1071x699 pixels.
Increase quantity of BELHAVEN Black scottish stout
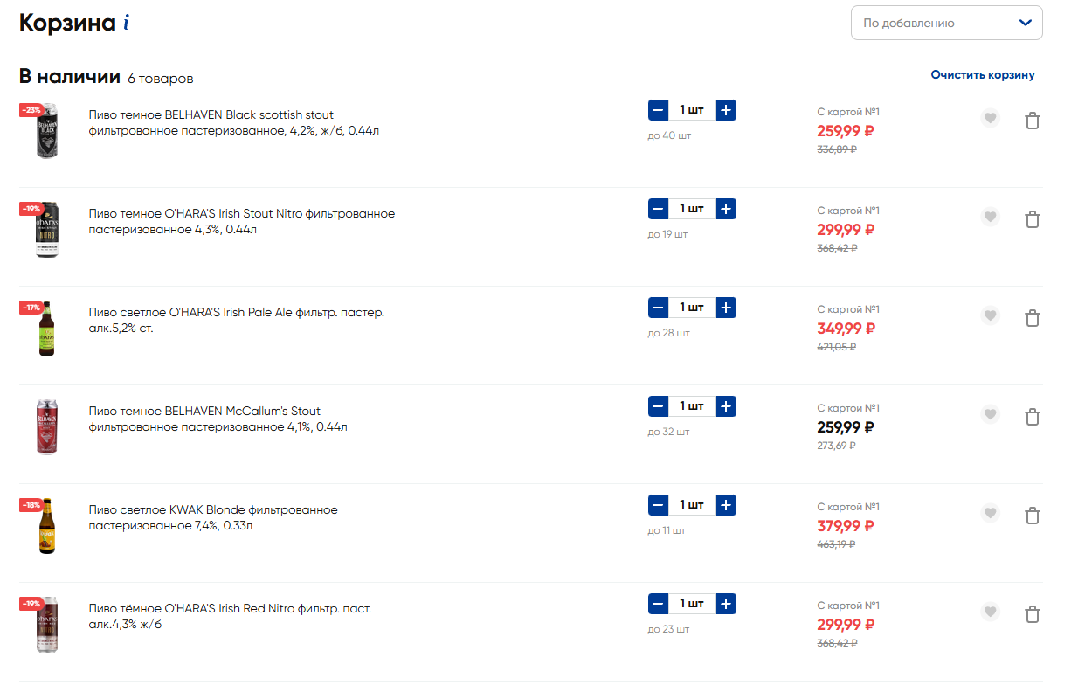coord(726,110)
